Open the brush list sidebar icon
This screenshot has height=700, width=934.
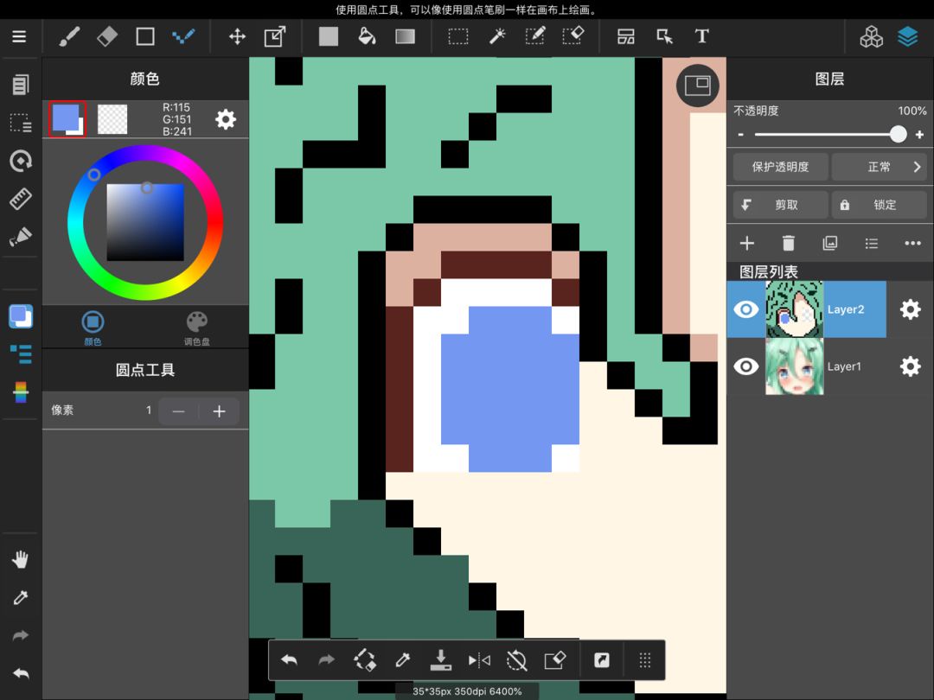click(x=20, y=354)
